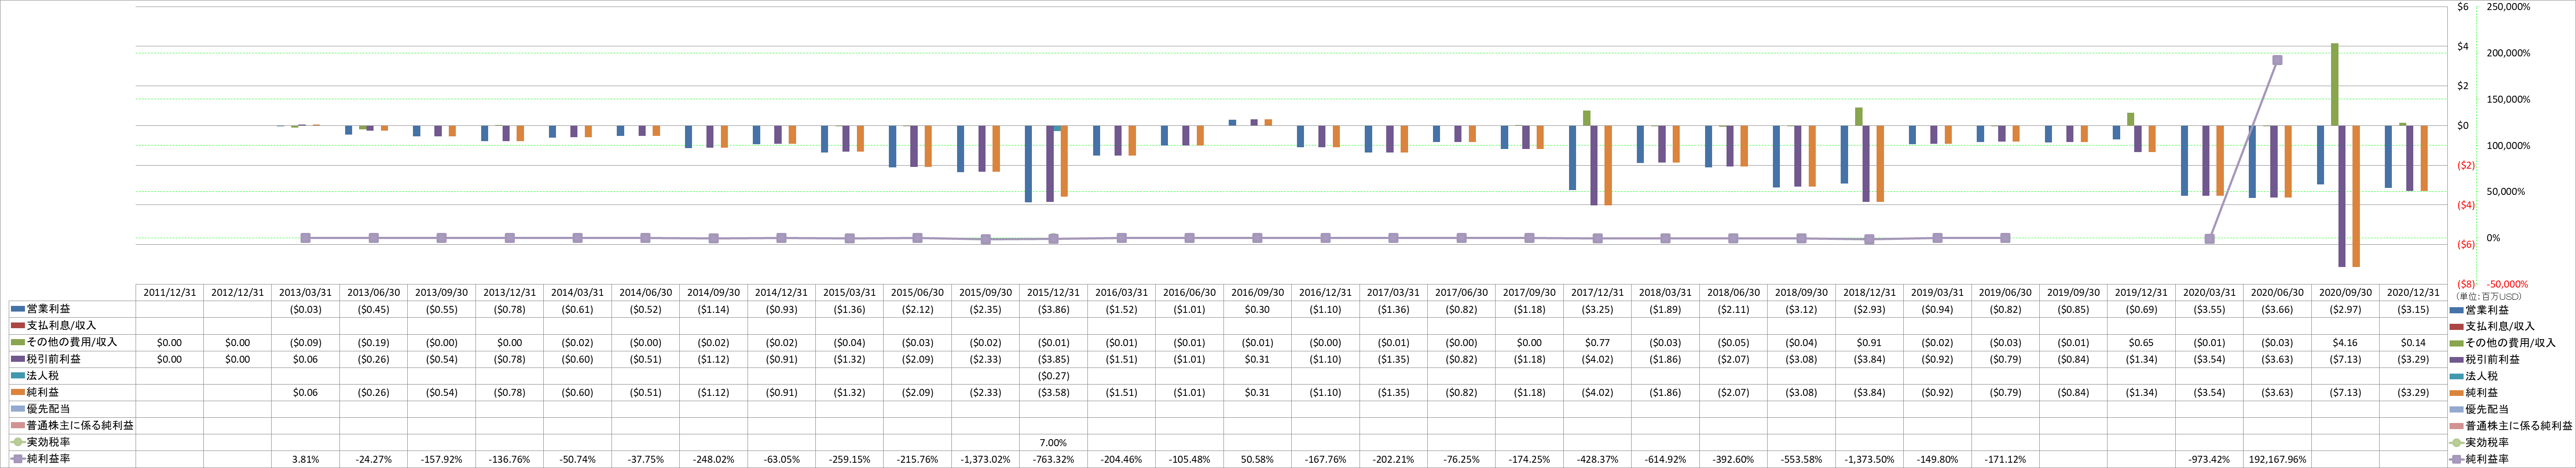Screen dimensions: 2576x468
Task: Click the 2016/09/30 column header
Action: (1257, 293)
